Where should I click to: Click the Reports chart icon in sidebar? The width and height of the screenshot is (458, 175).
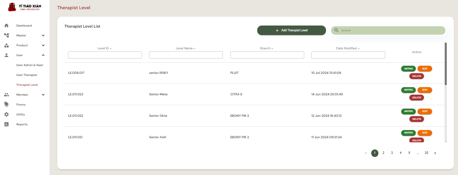pyautogui.click(x=6, y=124)
